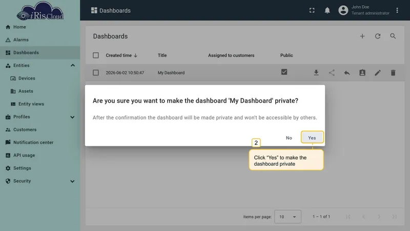The width and height of the screenshot is (410, 231).
Task: Click Yes to confirm making dashboard private
Action: [312, 138]
